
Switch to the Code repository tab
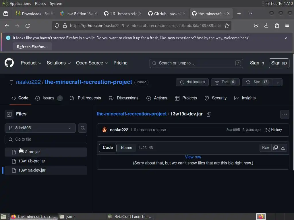tap(20, 98)
